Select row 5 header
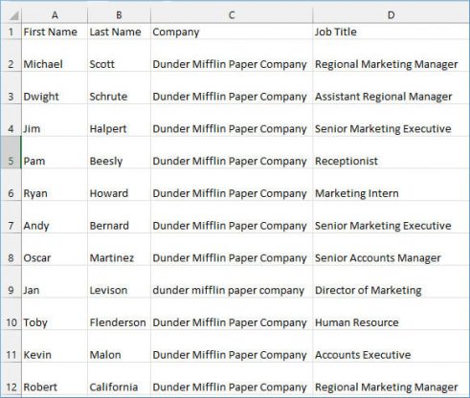The image size is (470, 398). (11, 152)
